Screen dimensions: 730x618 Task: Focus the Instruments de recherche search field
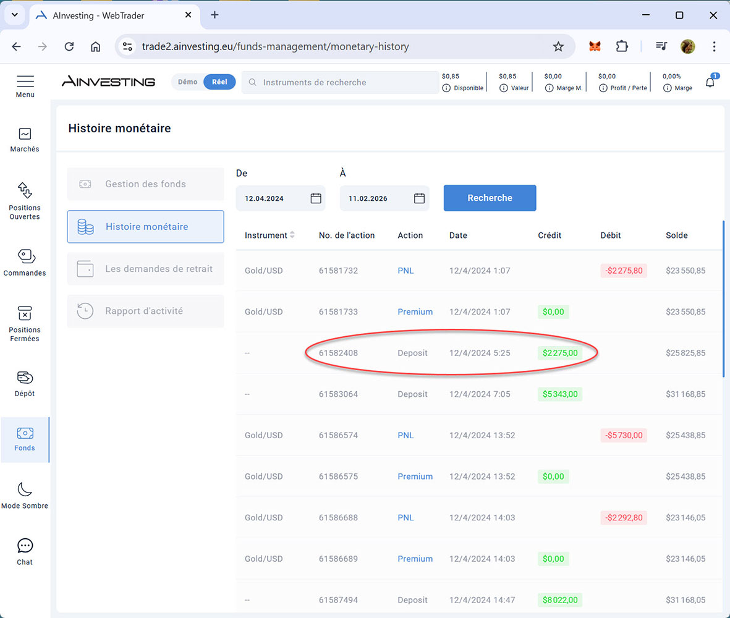click(346, 82)
